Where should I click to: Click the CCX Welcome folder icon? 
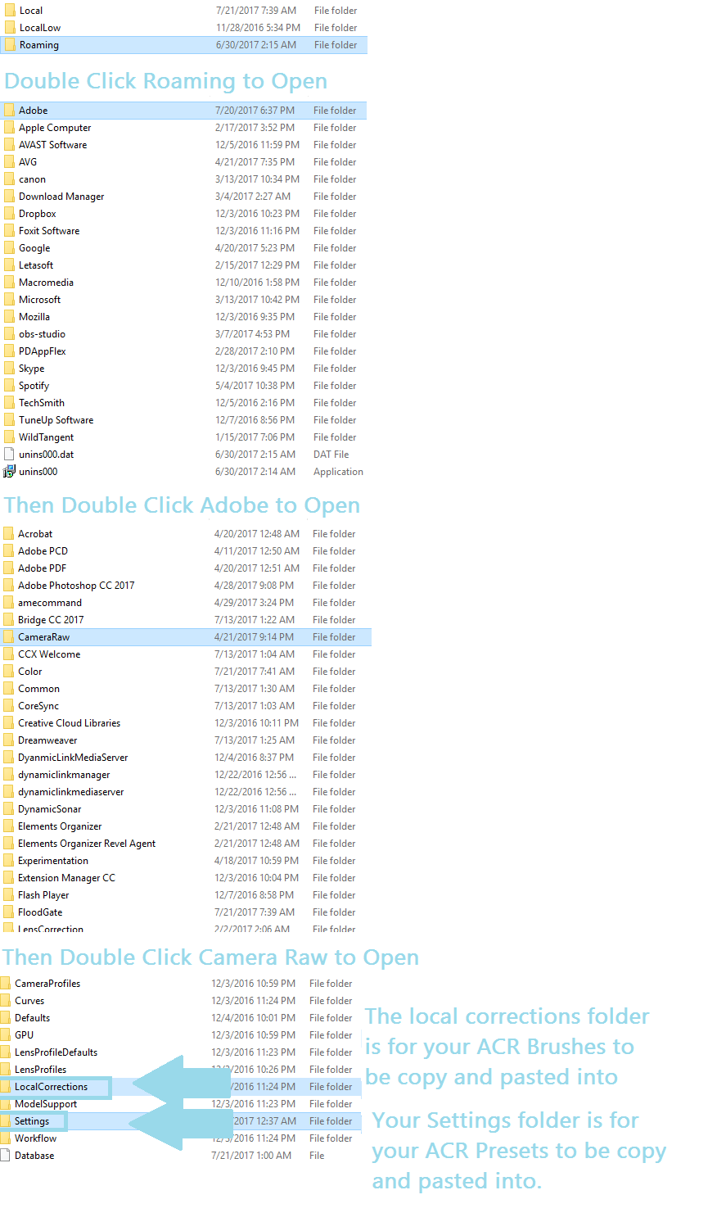point(8,654)
